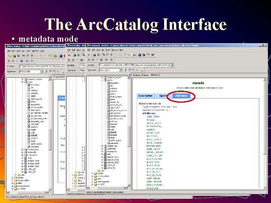Open FGDC ESRI stylesheet dropdown in leftmost window
Viewport: 271px width, 203px height.
click(x=41, y=71)
